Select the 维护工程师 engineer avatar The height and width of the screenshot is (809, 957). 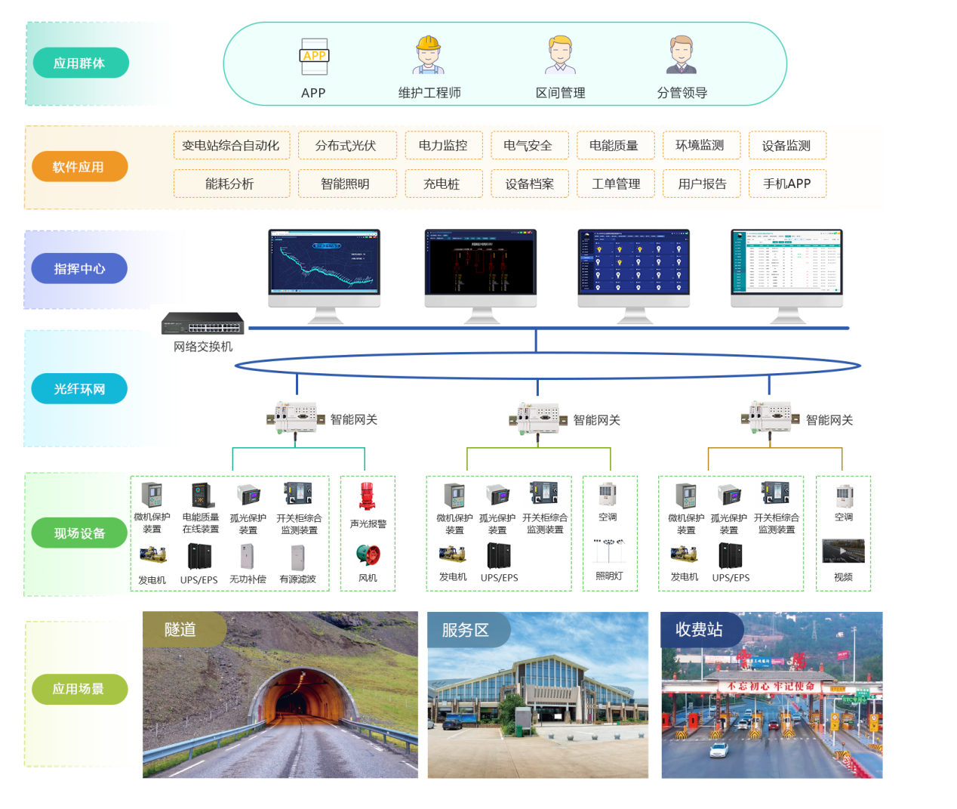coord(428,55)
